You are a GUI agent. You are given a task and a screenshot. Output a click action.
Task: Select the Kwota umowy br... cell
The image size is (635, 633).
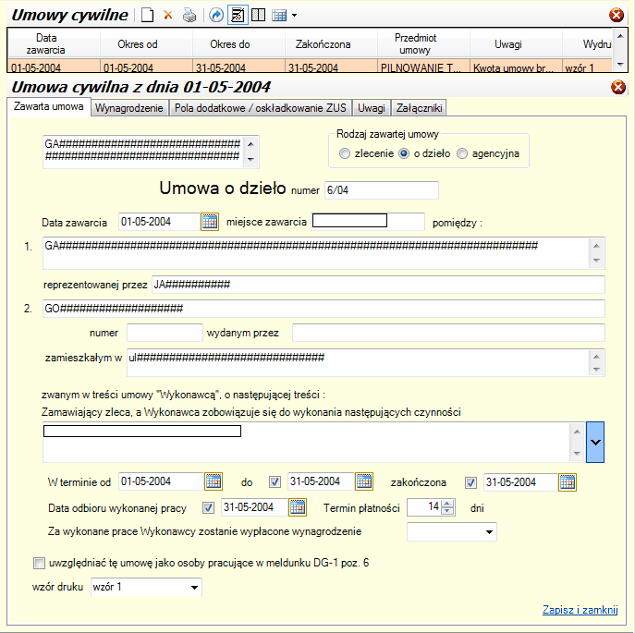[x=516, y=66]
